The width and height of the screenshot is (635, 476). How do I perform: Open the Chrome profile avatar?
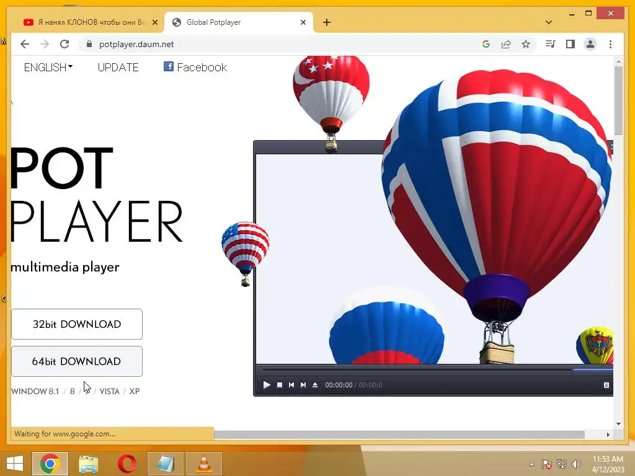click(x=590, y=44)
